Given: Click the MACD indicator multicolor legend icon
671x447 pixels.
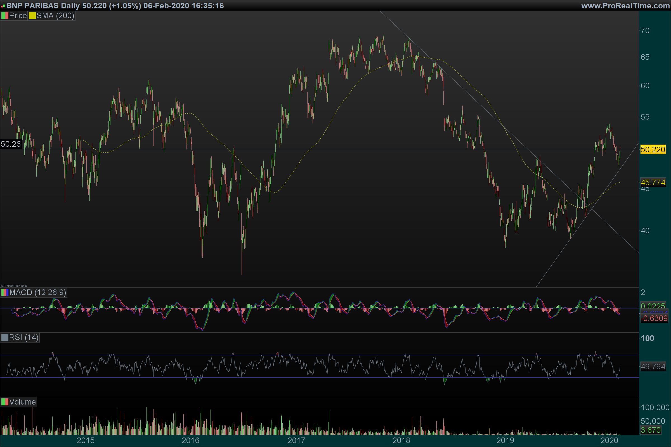Looking at the screenshot, I should [x=5, y=293].
